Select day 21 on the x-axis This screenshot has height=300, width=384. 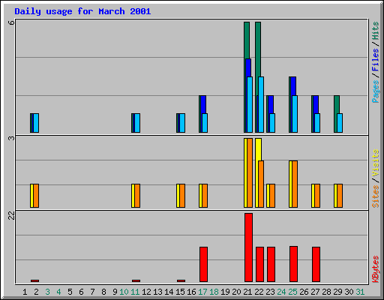coord(247,292)
